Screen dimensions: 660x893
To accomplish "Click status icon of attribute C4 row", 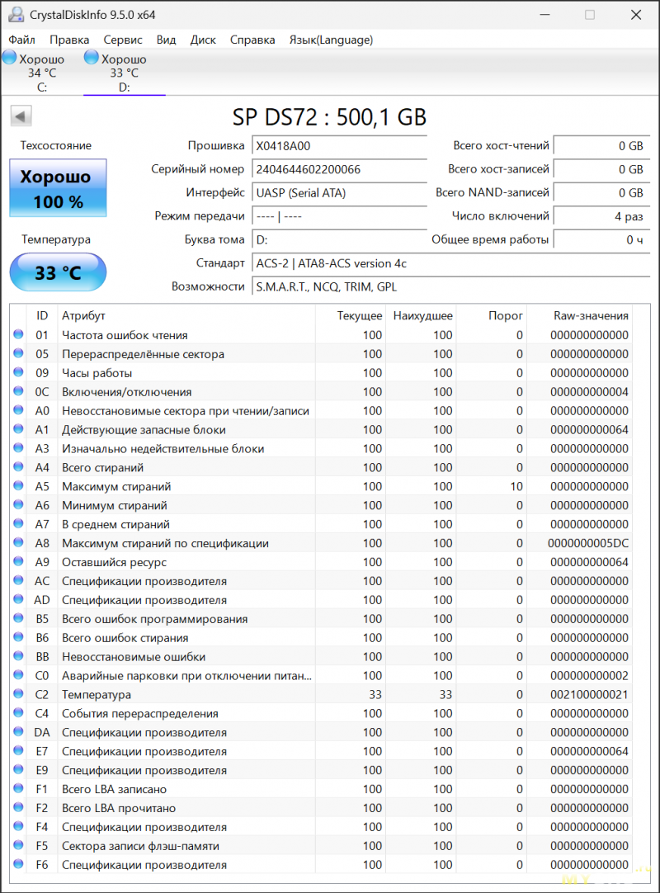I will tap(18, 712).
